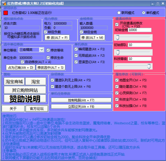
Task: Click 控制电脑(Alt + F7) button
Action: (x=81, y=100)
